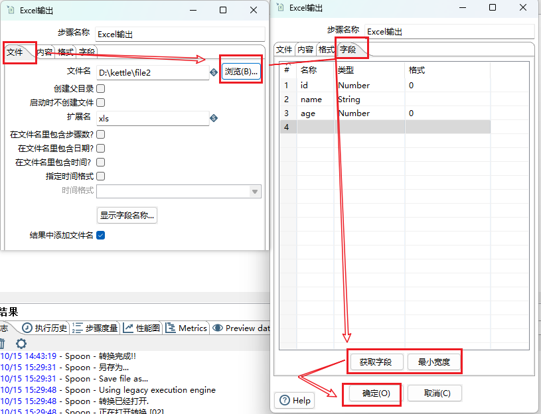This screenshot has height=414, width=541.
Task: Click the variable icon beside the 扩展名 field
Action: pyautogui.click(x=214, y=118)
